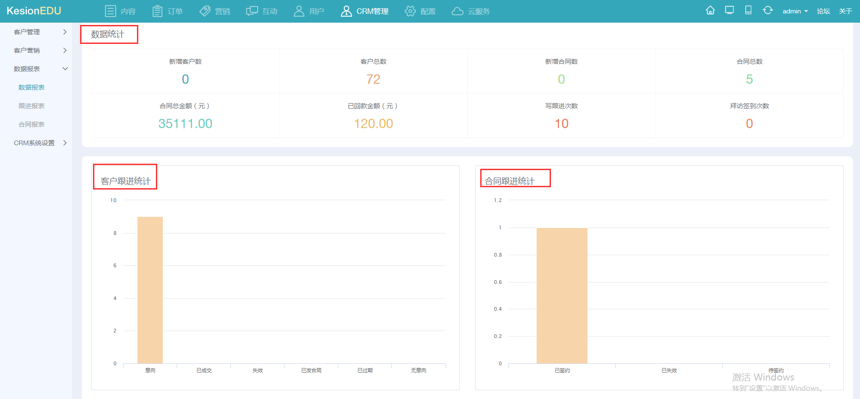This screenshot has height=399, width=860.
Task: Click 写跟进次数 value 10
Action: pos(562,124)
